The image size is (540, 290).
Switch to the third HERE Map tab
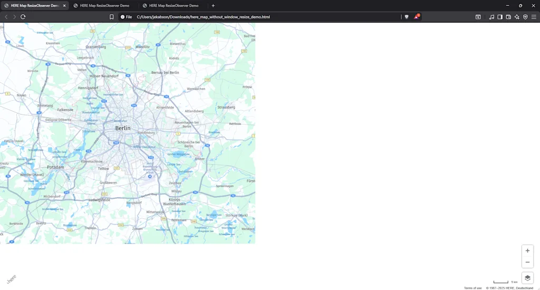tap(173, 6)
